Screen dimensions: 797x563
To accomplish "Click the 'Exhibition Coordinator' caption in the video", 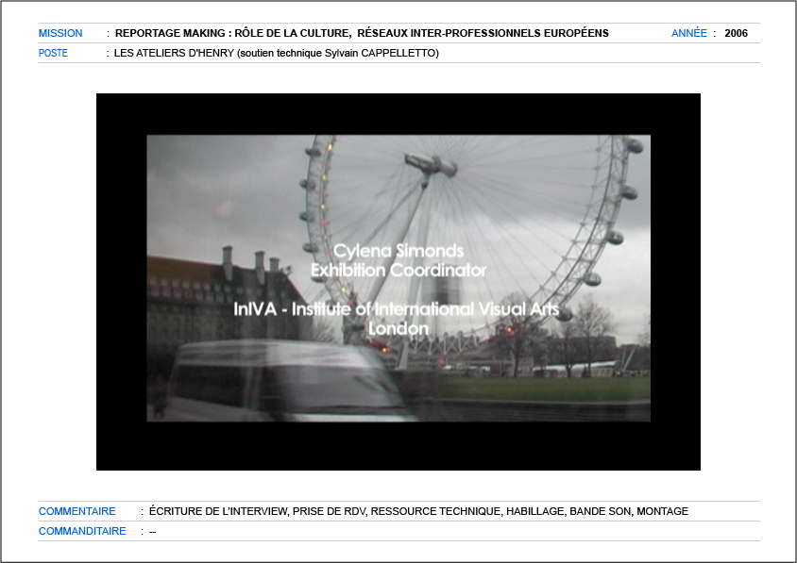I will (x=398, y=270).
